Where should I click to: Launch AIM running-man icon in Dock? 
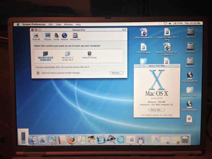52,140
